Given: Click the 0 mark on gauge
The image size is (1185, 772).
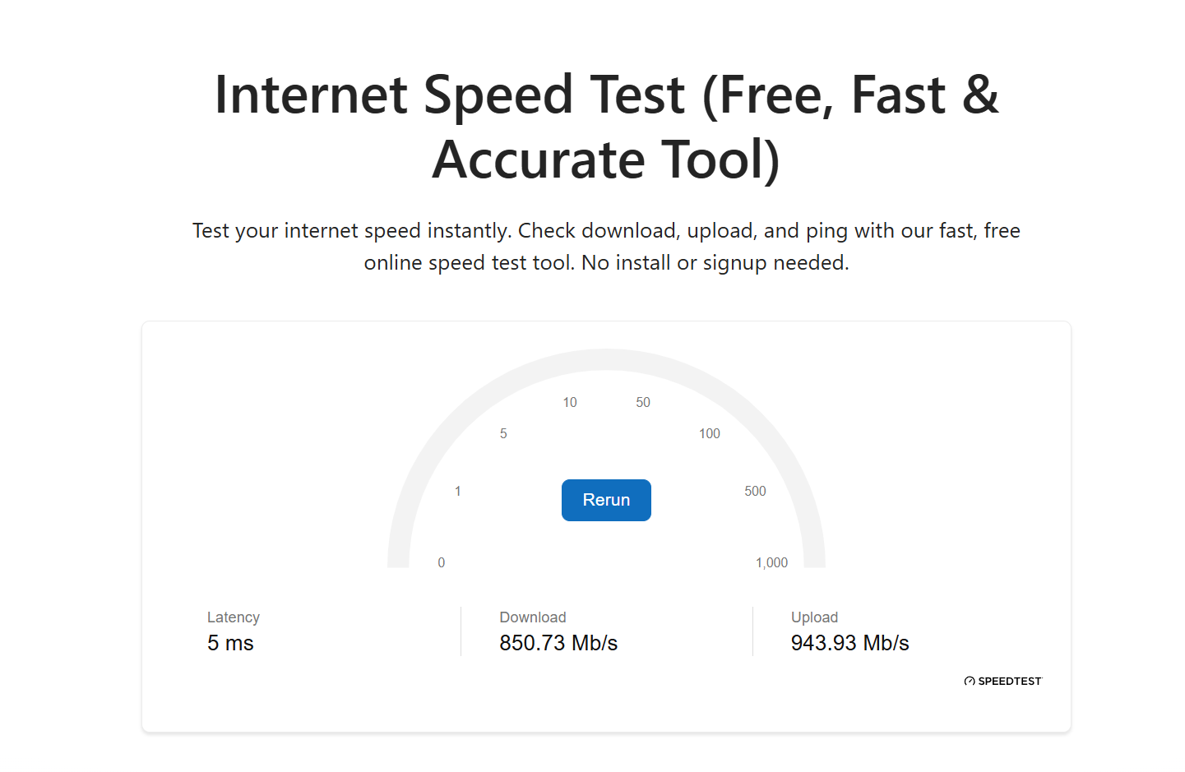Looking at the screenshot, I should tap(442, 562).
